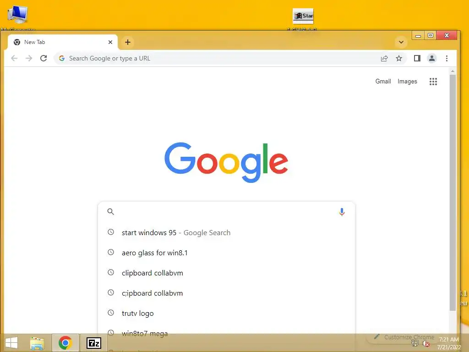The width and height of the screenshot is (469, 352).
Task: Open the Google apps grid
Action: [433, 82]
